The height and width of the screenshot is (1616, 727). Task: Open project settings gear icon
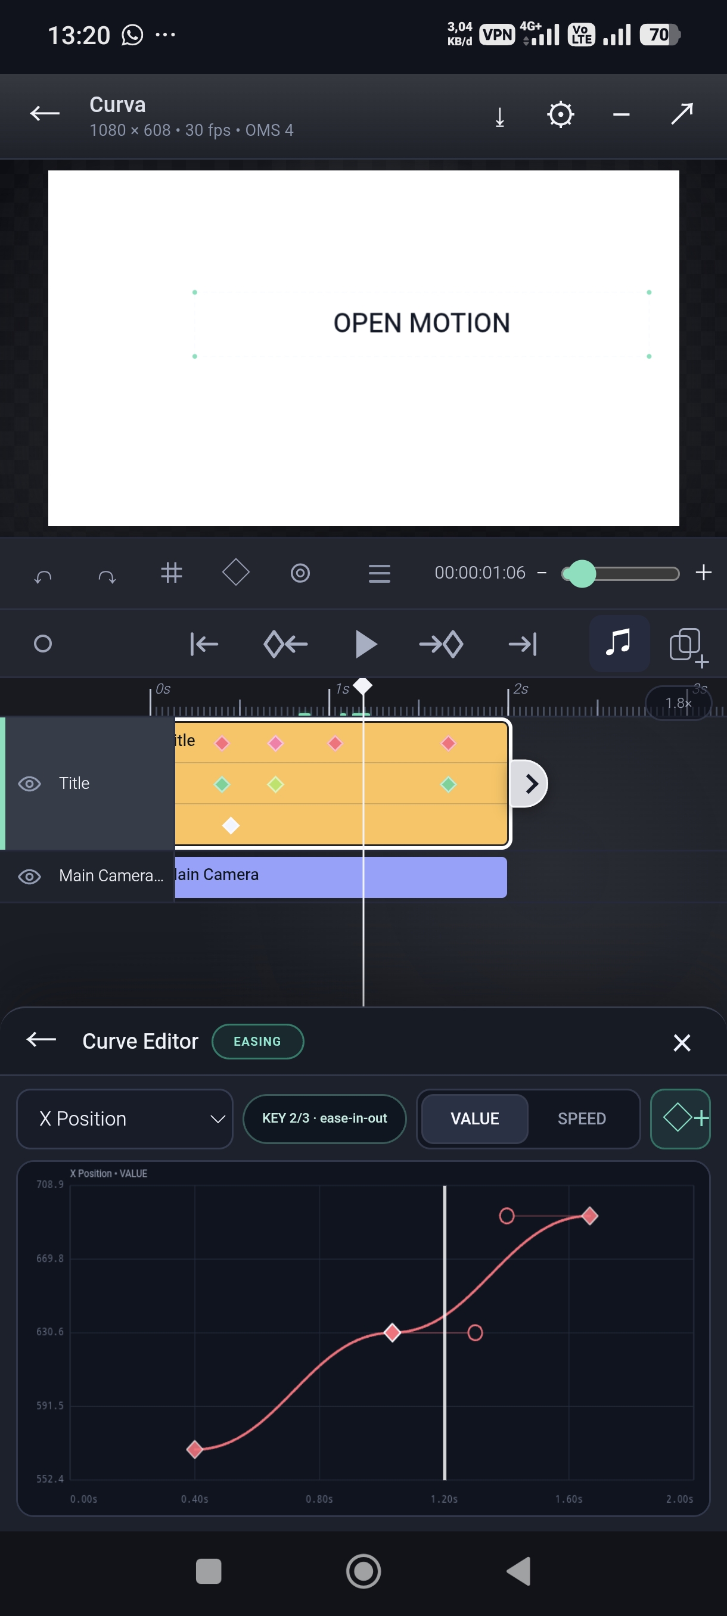pos(560,114)
